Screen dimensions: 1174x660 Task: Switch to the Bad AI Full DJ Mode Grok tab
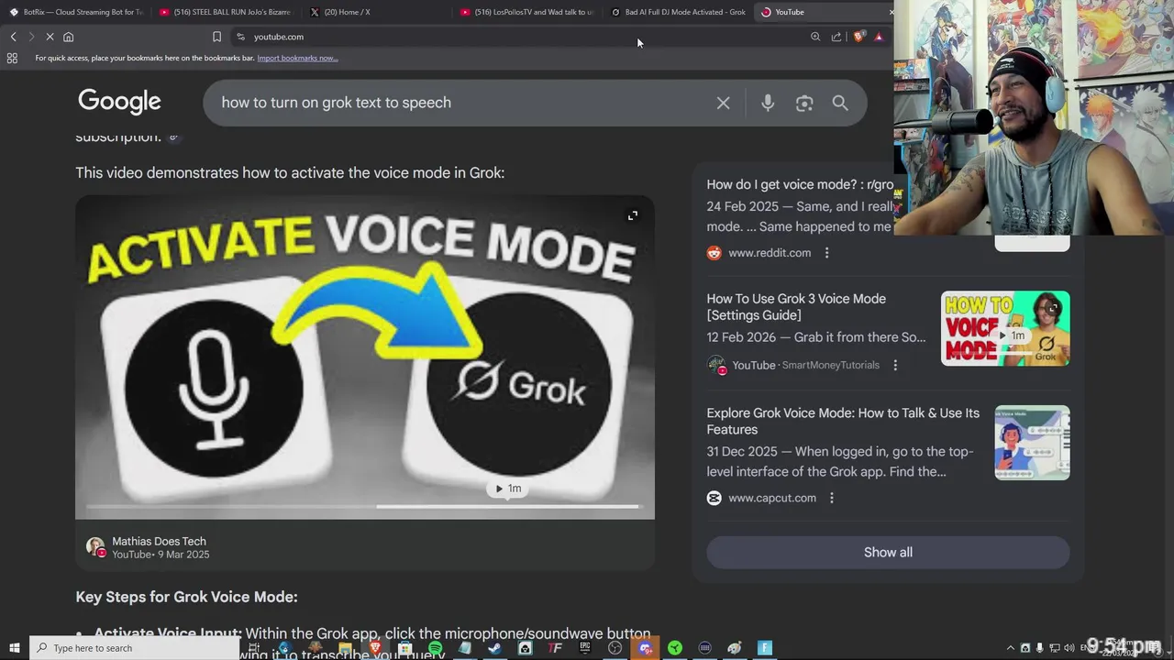pos(678,12)
